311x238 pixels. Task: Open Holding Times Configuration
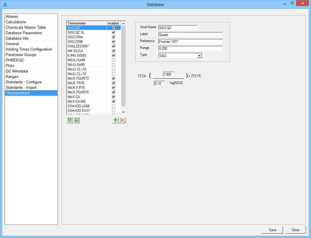31,49
